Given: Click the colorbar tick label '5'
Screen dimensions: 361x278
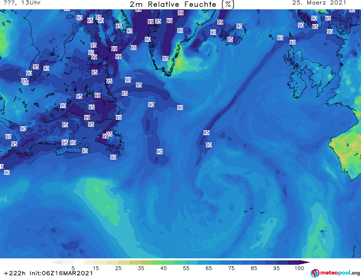Looking at the screenshot, I should click(x=73, y=268).
